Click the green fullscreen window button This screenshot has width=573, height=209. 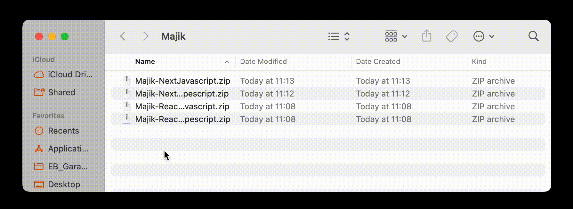tap(65, 36)
